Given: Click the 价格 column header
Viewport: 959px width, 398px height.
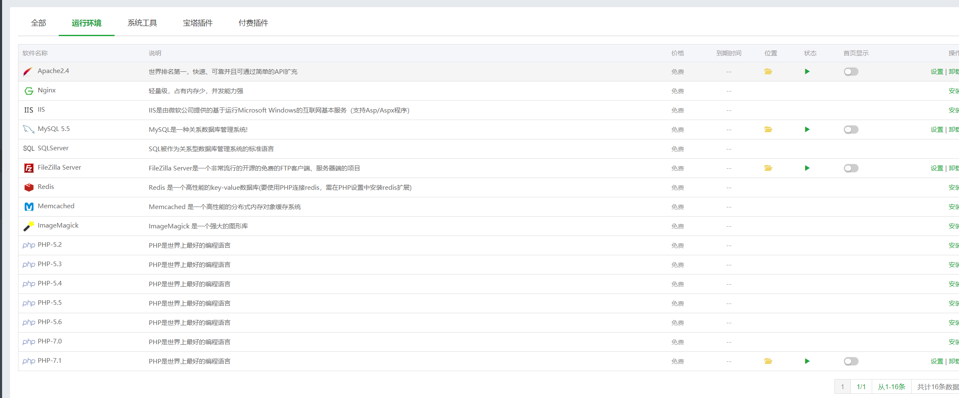Looking at the screenshot, I should (678, 53).
